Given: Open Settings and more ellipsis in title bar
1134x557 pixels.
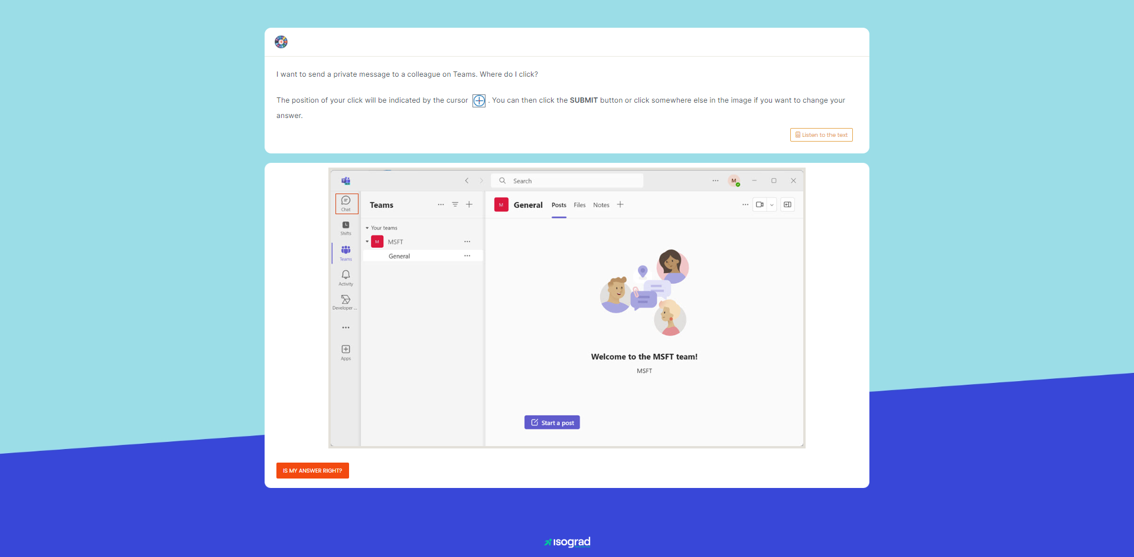Looking at the screenshot, I should [x=715, y=181].
